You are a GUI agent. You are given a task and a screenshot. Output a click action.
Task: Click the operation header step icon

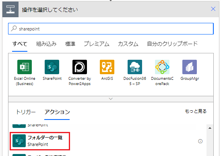click(x=10, y=10)
